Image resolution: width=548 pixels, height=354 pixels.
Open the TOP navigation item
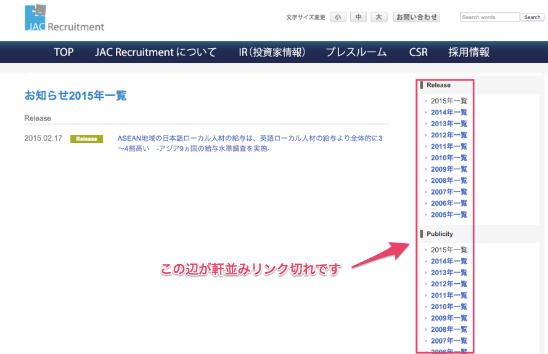coord(63,52)
